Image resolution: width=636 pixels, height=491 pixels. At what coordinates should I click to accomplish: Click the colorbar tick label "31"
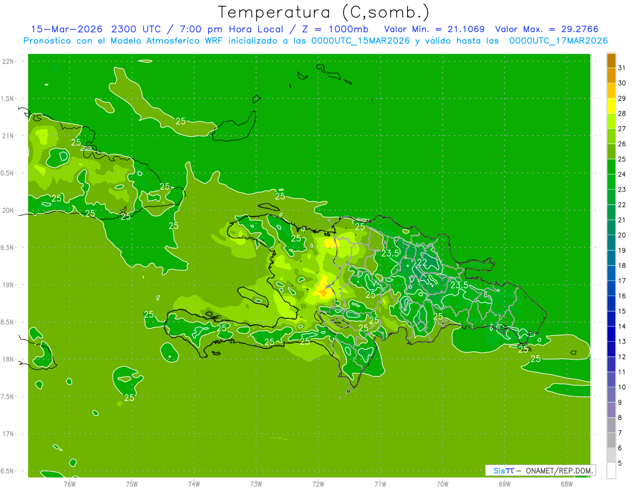(622, 68)
